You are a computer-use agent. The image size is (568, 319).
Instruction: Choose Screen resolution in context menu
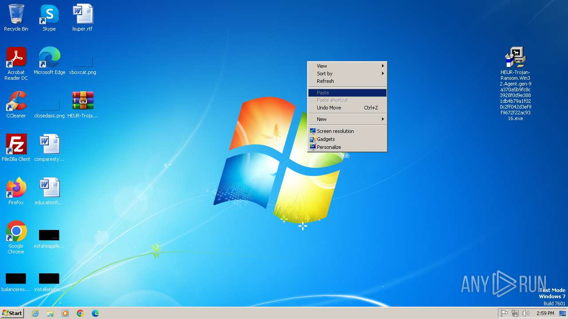click(347, 131)
